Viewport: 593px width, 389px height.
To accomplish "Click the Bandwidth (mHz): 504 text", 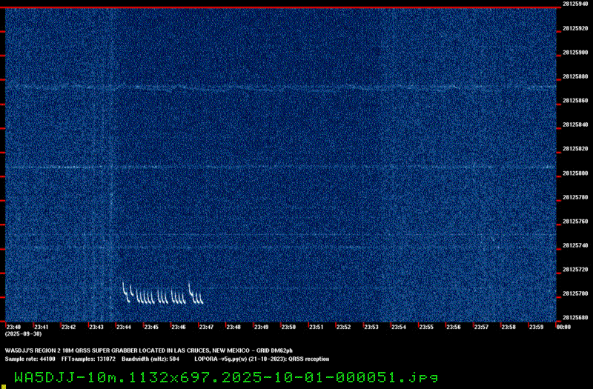I will click(150, 359).
